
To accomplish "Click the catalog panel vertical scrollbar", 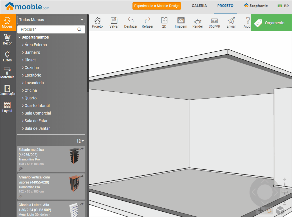I will pos(88,53).
